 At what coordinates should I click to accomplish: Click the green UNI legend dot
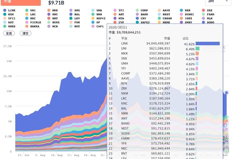[x=27, y=10]
